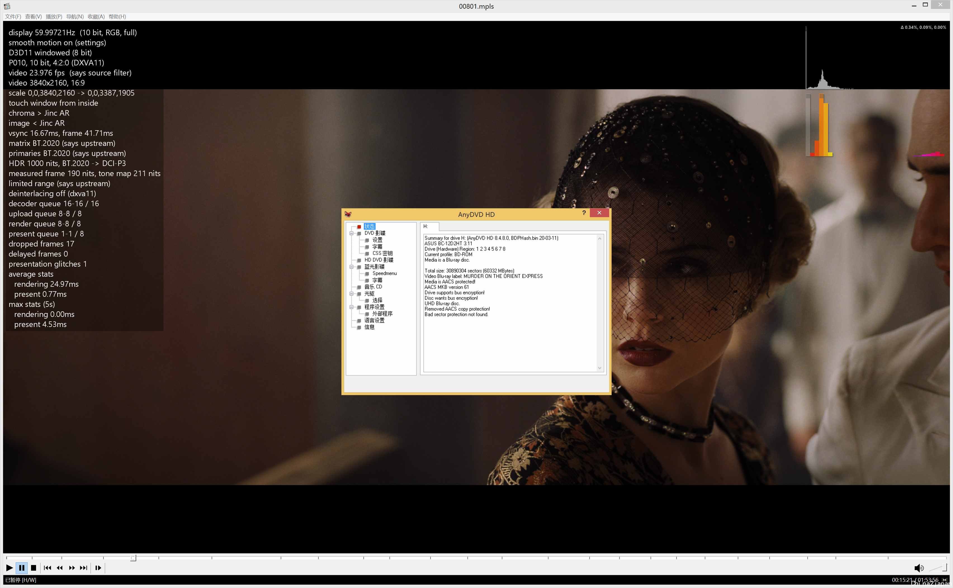Close the AnyDVD HD dialog
953x588 pixels.
click(x=599, y=213)
